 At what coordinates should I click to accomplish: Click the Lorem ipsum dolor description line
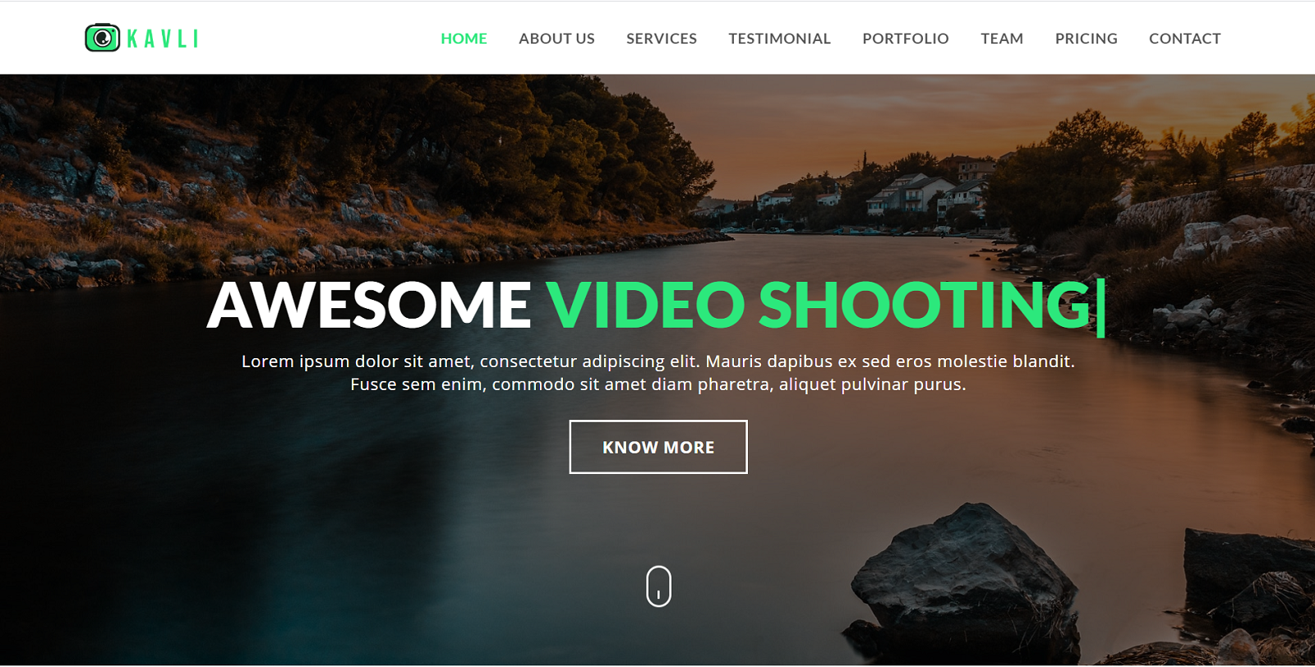(x=657, y=361)
